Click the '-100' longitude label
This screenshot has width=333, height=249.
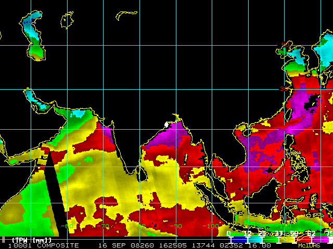pos(212,226)
